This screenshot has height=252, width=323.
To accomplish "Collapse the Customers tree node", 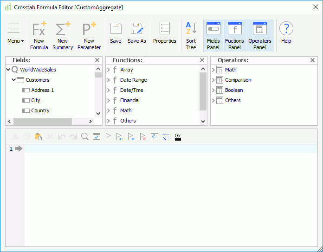I will (14, 80).
